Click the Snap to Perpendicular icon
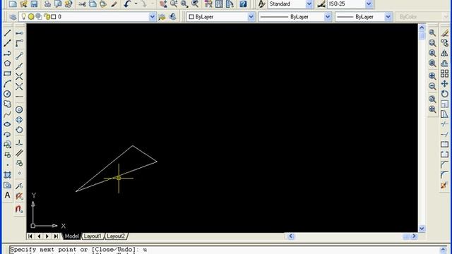Viewport: 452px width, 254px height. (x=19, y=143)
